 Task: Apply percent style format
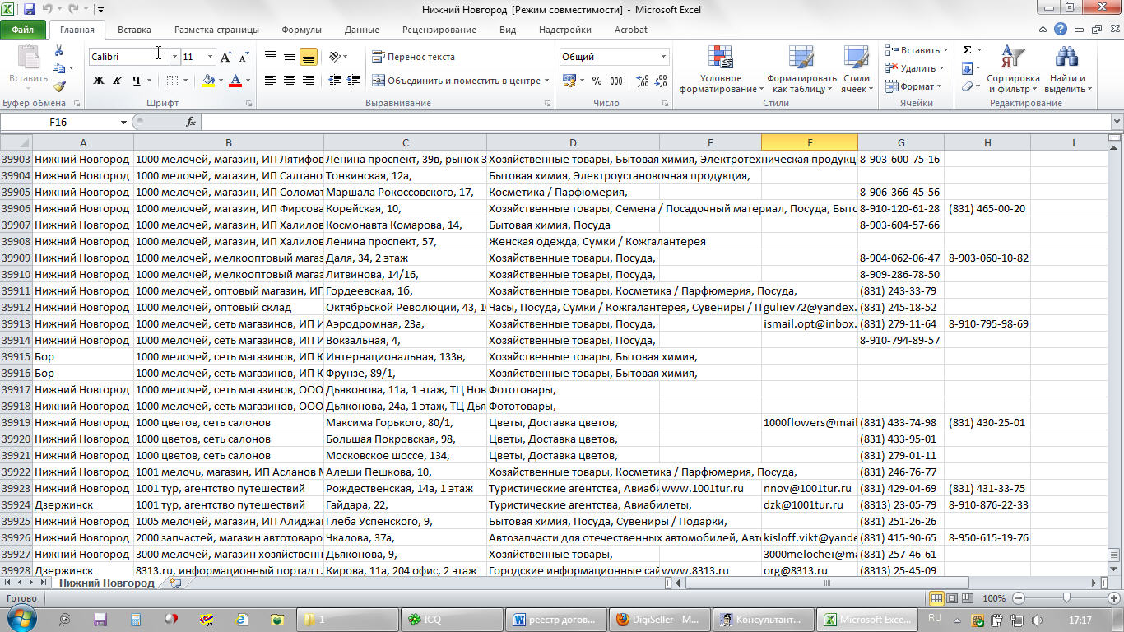tap(597, 81)
